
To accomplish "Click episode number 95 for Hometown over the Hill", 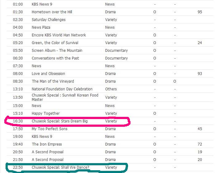I will coord(200,12).
